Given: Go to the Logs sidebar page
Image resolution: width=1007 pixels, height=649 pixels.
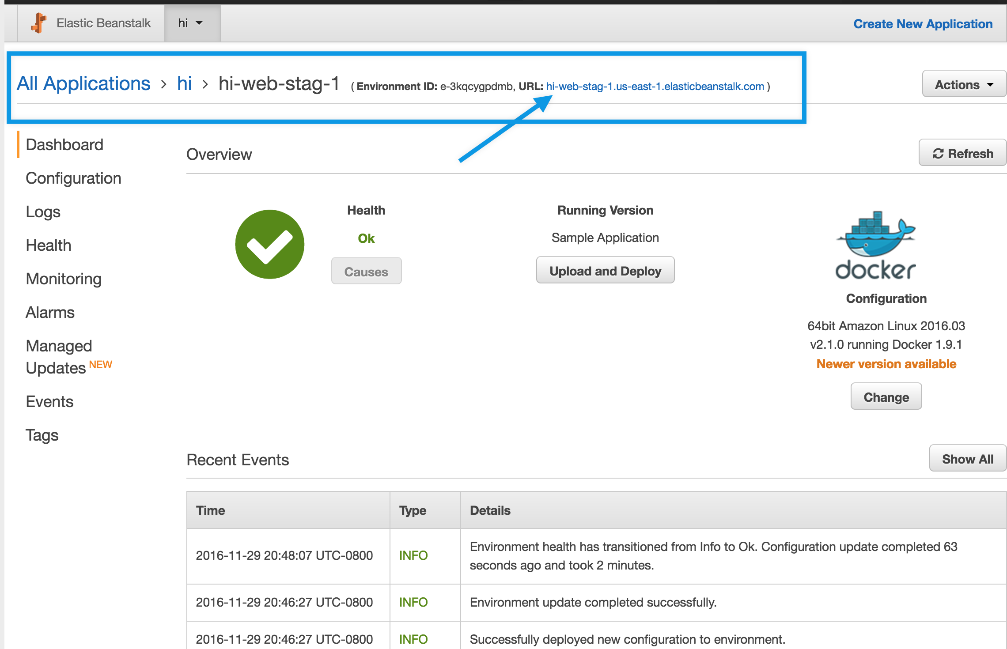Looking at the screenshot, I should tap(43, 212).
